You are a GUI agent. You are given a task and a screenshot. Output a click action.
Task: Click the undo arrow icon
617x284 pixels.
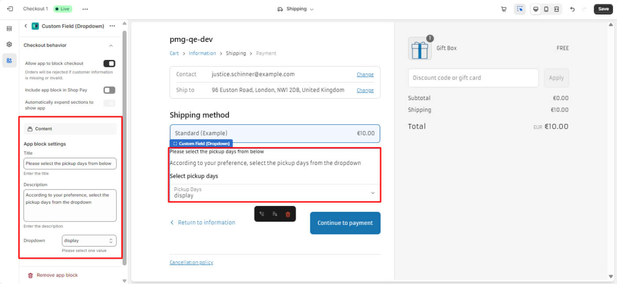point(572,9)
